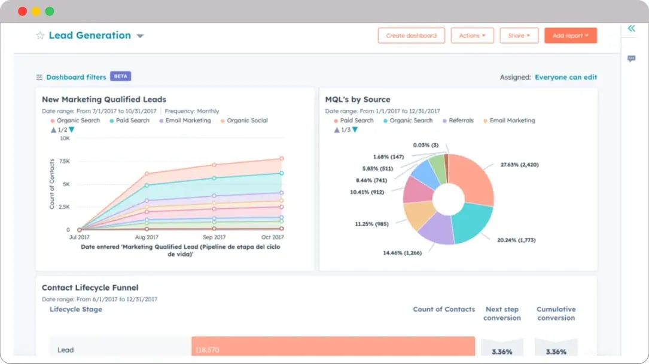Collapse the right sidebar with the double-chevron icon
This screenshot has width=649, height=364.
point(632,28)
